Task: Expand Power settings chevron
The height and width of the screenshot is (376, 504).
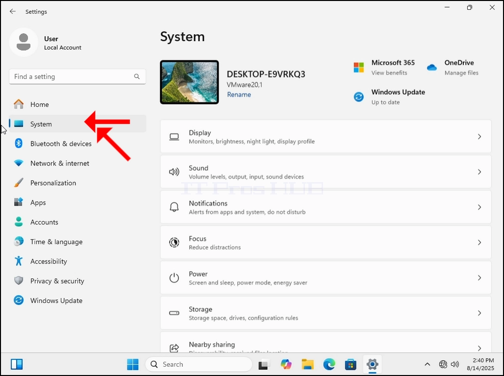Action: [479, 278]
